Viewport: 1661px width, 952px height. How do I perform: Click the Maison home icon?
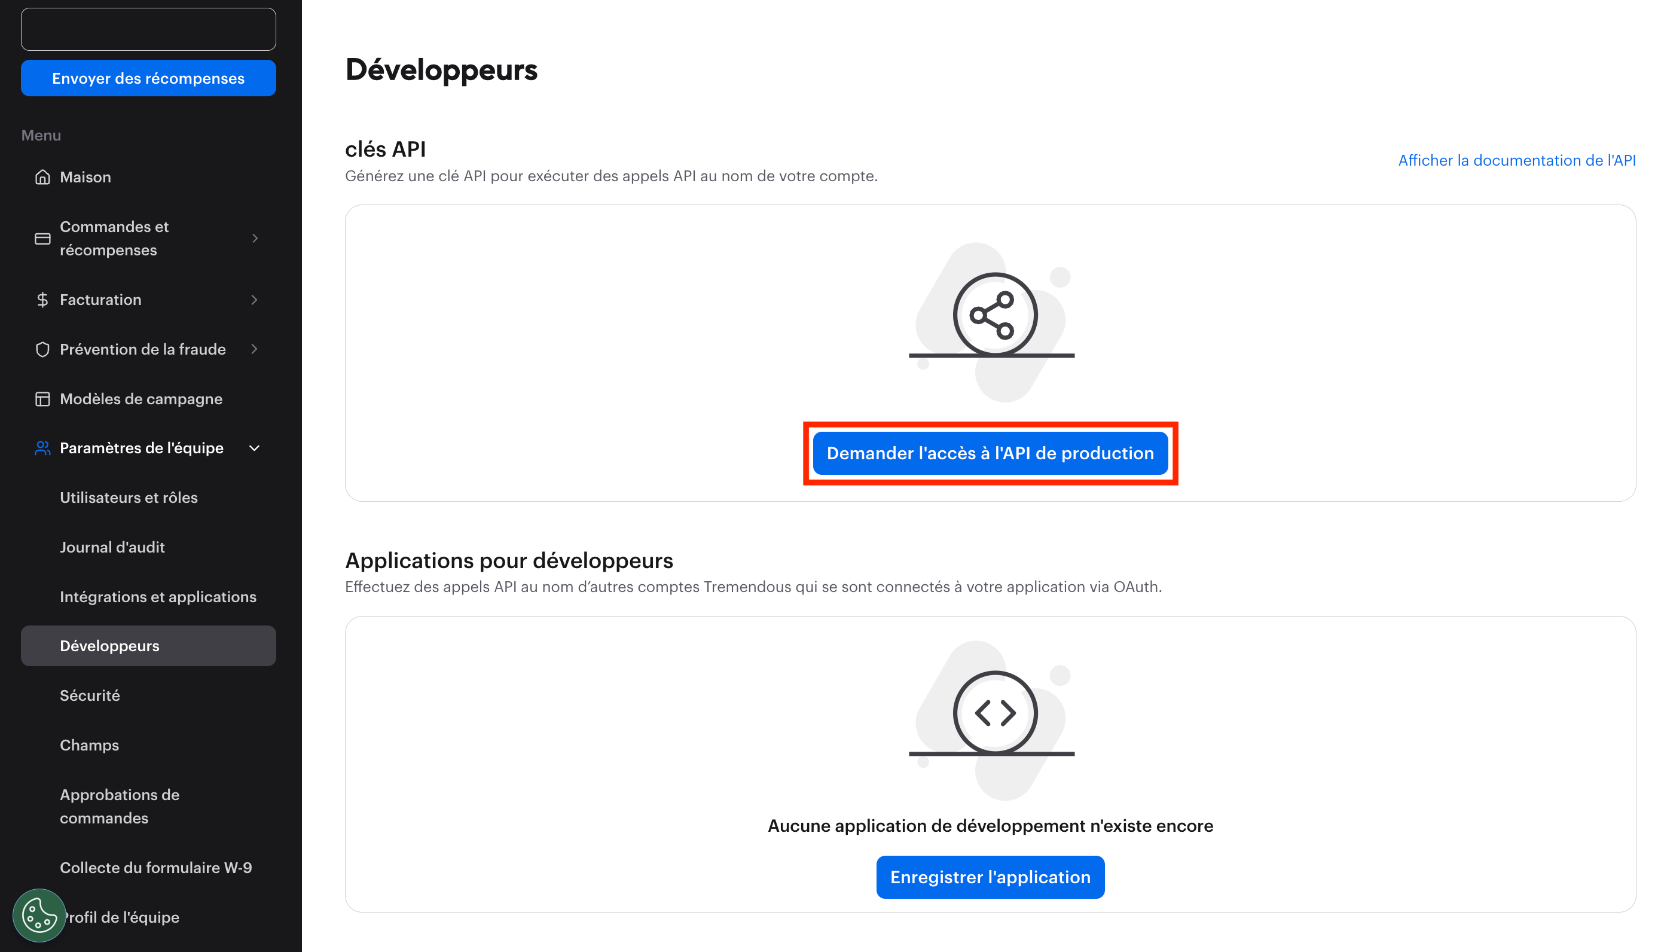tap(42, 177)
